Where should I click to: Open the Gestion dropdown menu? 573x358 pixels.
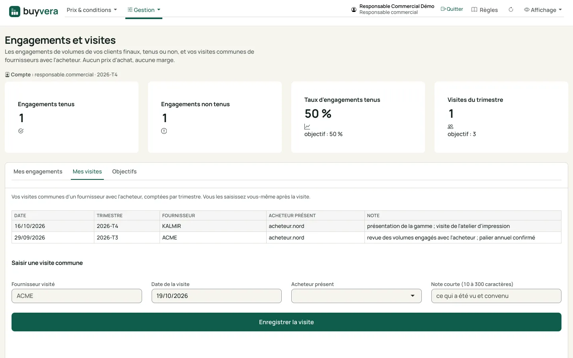(x=144, y=10)
